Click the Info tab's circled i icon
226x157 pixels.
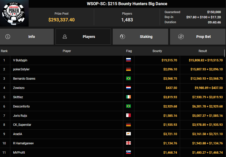pos(8,37)
